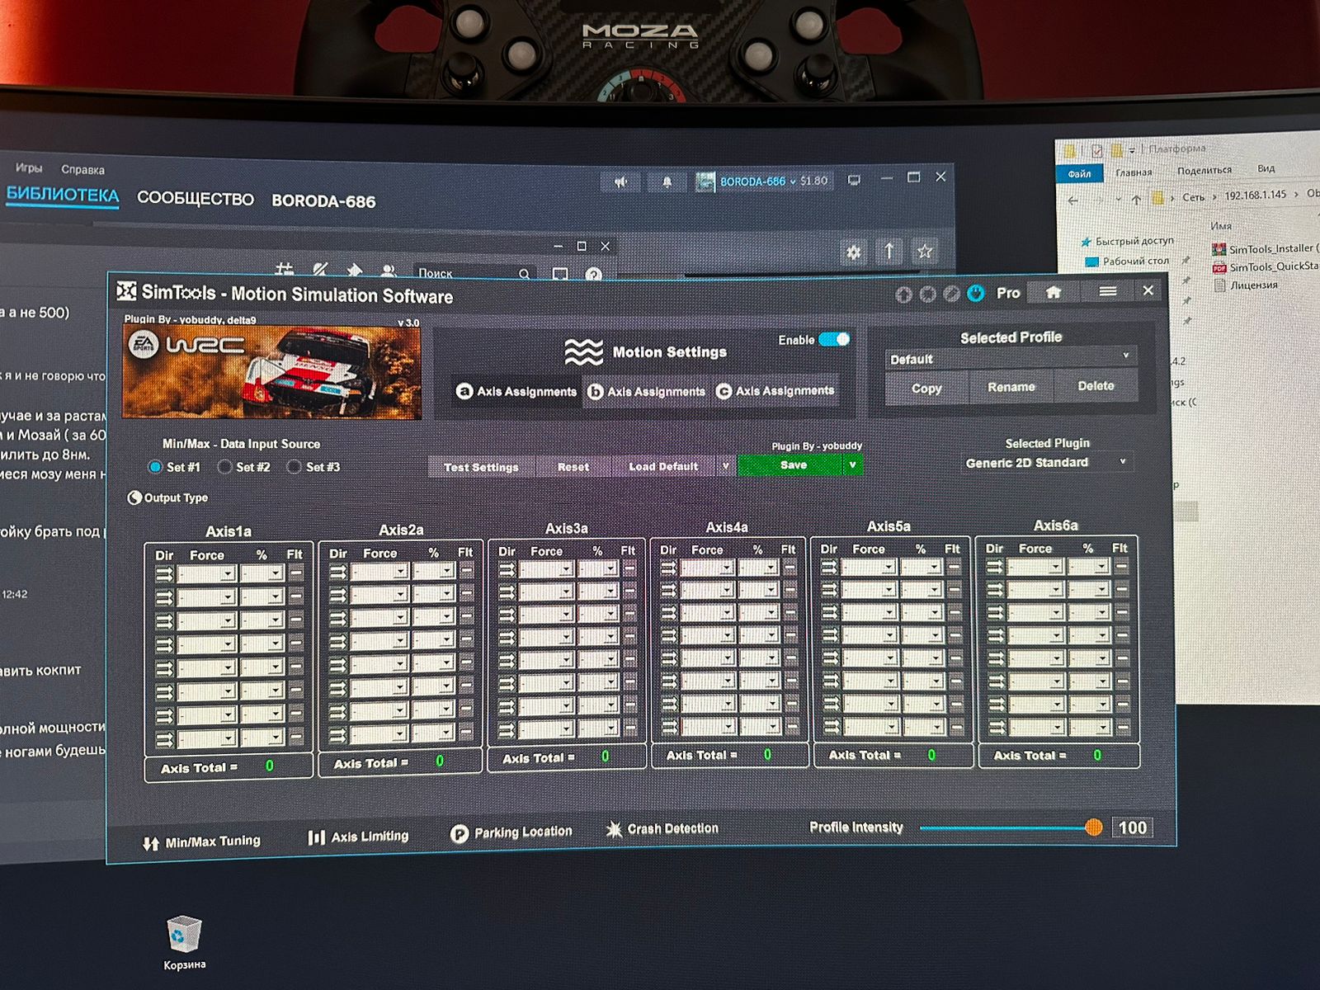Select the Set #3 radio button
This screenshot has height=990, width=1320.
tap(294, 467)
